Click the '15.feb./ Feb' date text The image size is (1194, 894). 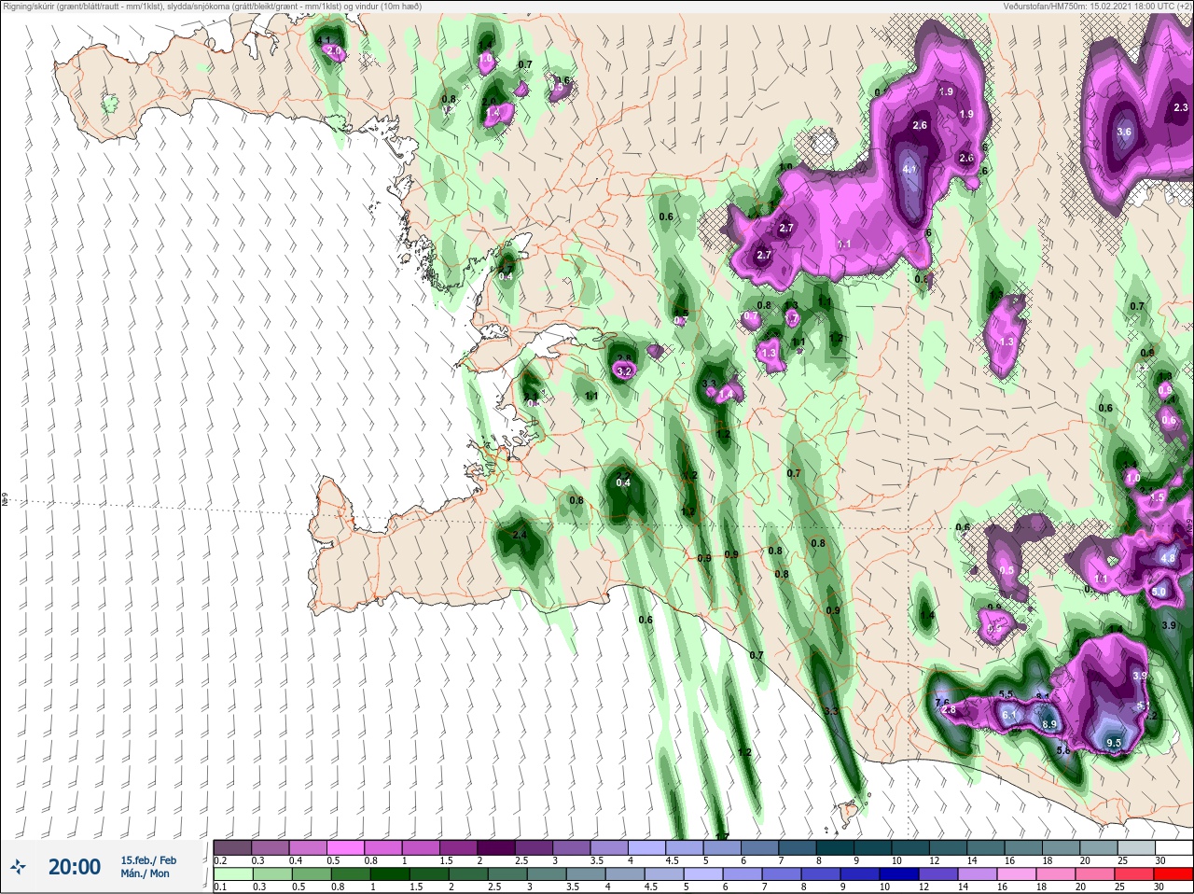[x=148, y=860]
